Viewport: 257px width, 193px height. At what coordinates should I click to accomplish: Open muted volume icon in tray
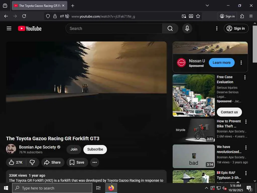coord(225,188)
